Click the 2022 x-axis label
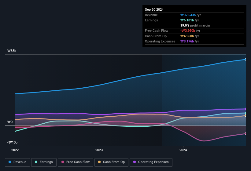 (15, 150)
